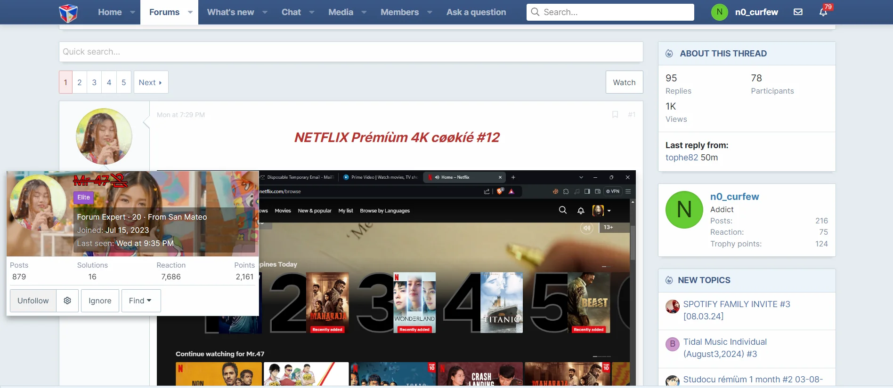The width and height of the screenshot is (893, 388).
Task: Click the B avatar beside Tidal Music topic
Action: point(673,344)
